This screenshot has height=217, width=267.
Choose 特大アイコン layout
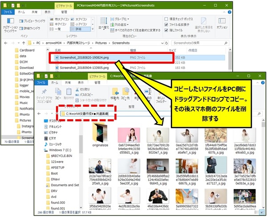pos(60,19)
